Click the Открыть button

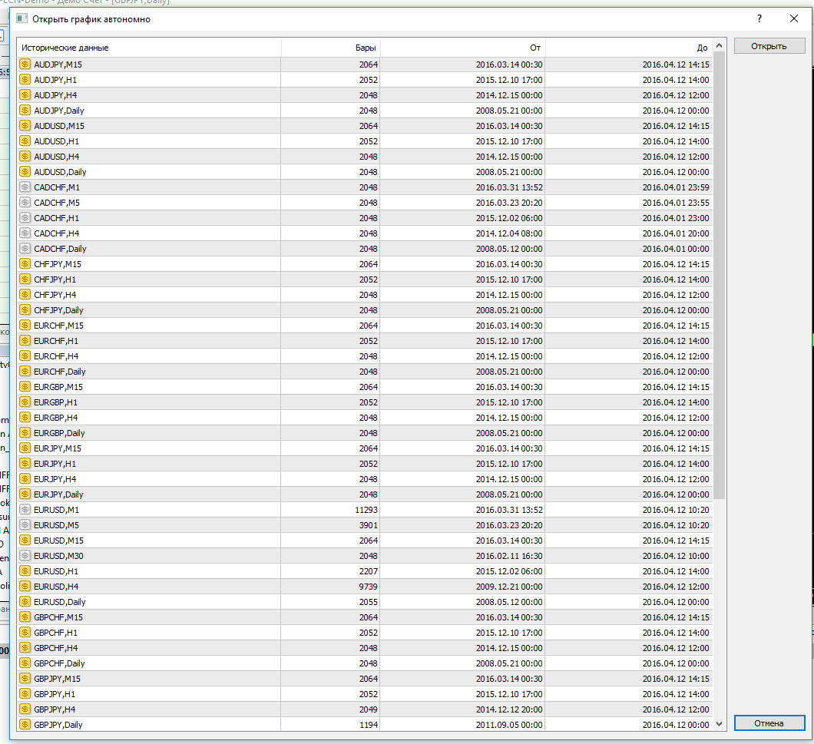point(769,46)
